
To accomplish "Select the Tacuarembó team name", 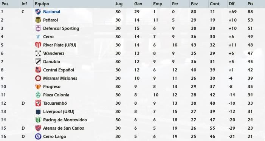I will tap(55, 103).
